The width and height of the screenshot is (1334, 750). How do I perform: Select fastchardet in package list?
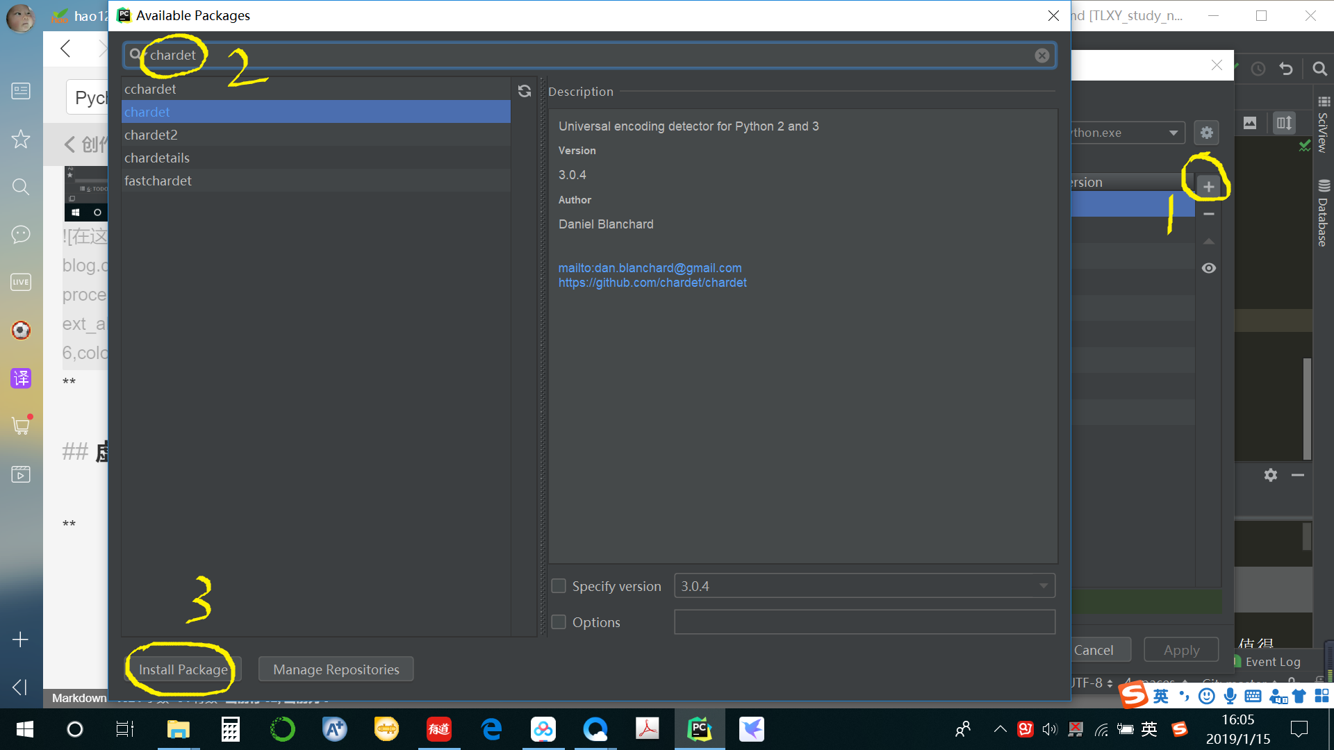[x=158, y=181]
